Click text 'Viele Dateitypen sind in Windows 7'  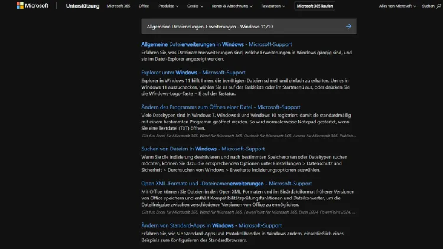(x=178, y=116)
